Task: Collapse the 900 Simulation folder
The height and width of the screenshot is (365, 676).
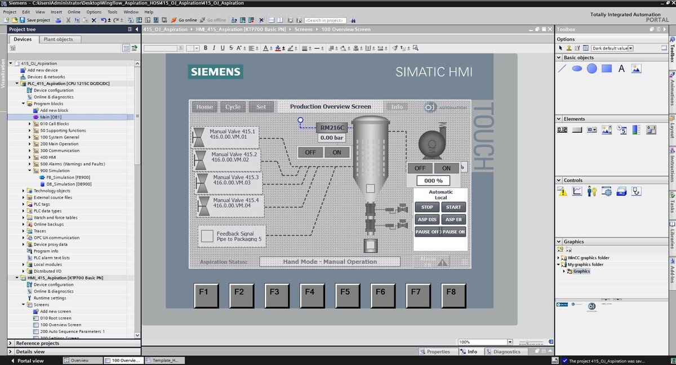Action: point(30,171)
